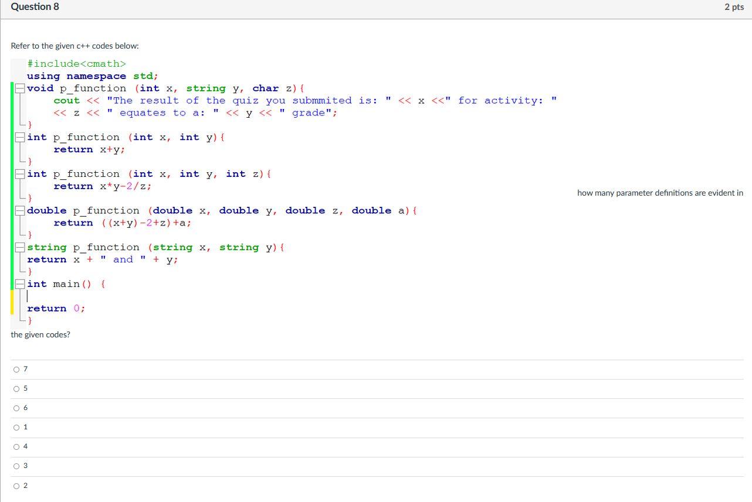Click the return line containing " and "

pos(103,259)
